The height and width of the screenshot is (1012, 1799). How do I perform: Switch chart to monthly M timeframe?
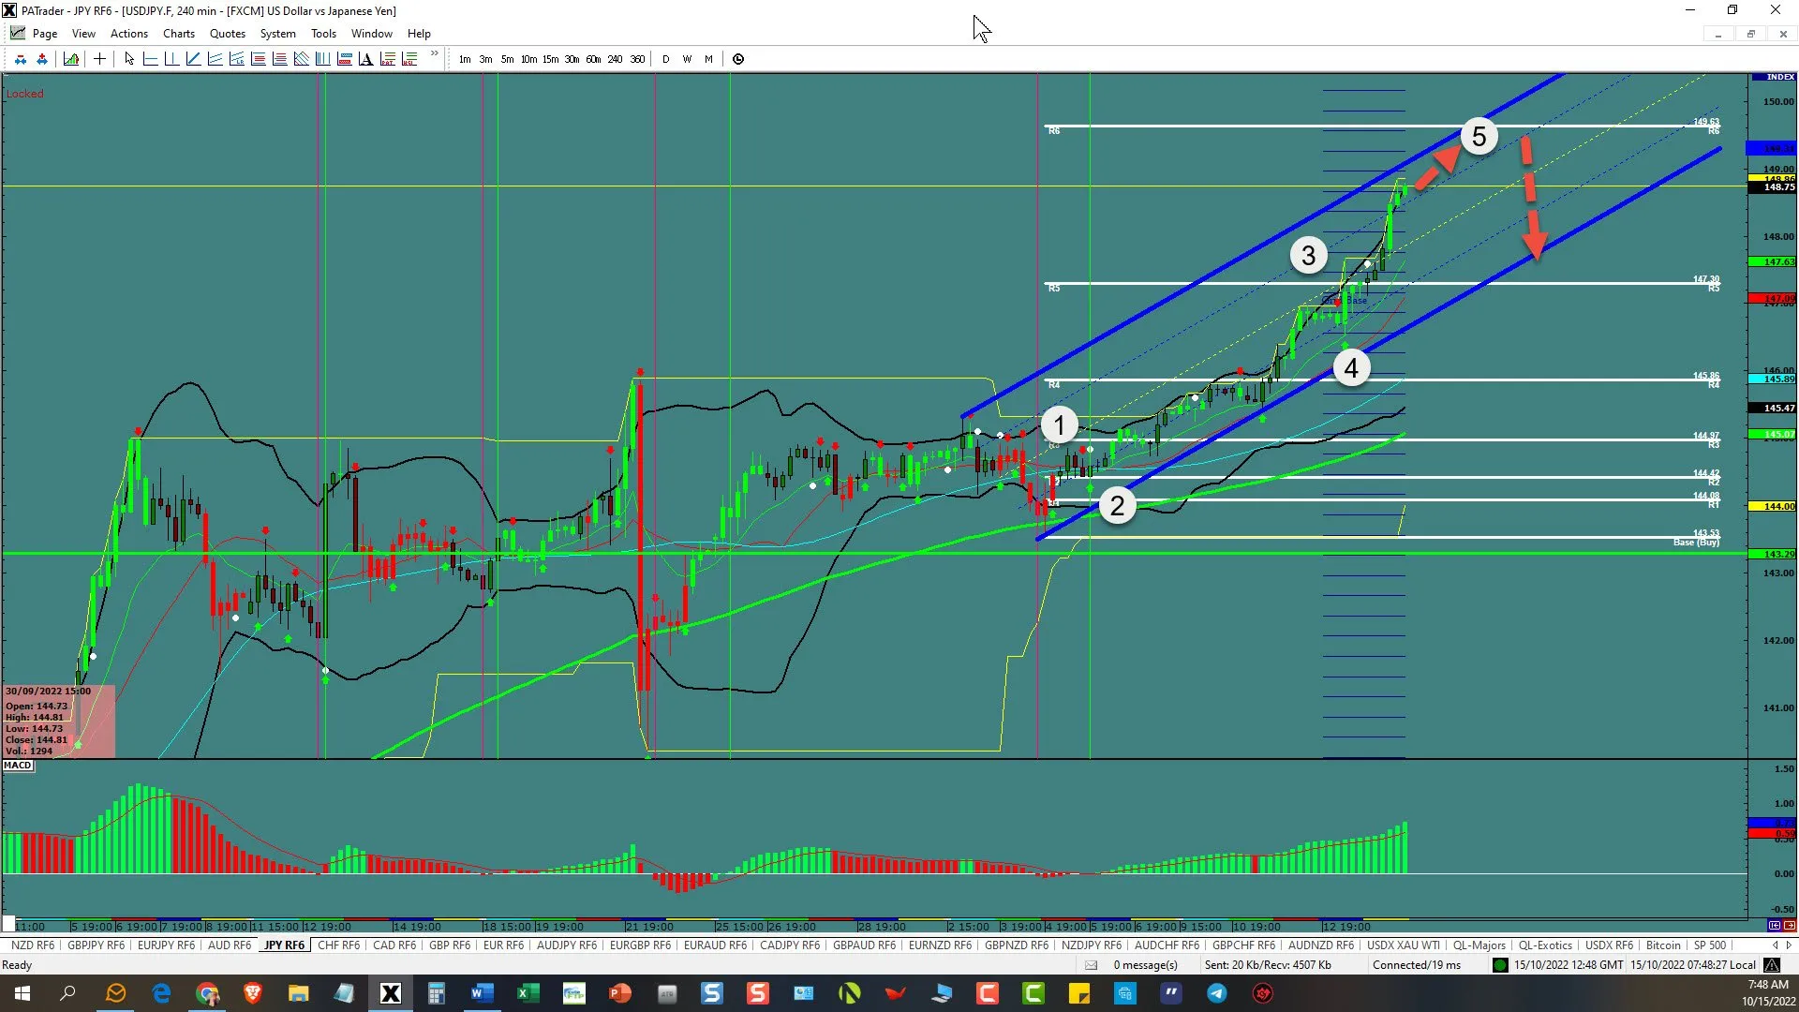pyautogui.click(x=708, y=59)
